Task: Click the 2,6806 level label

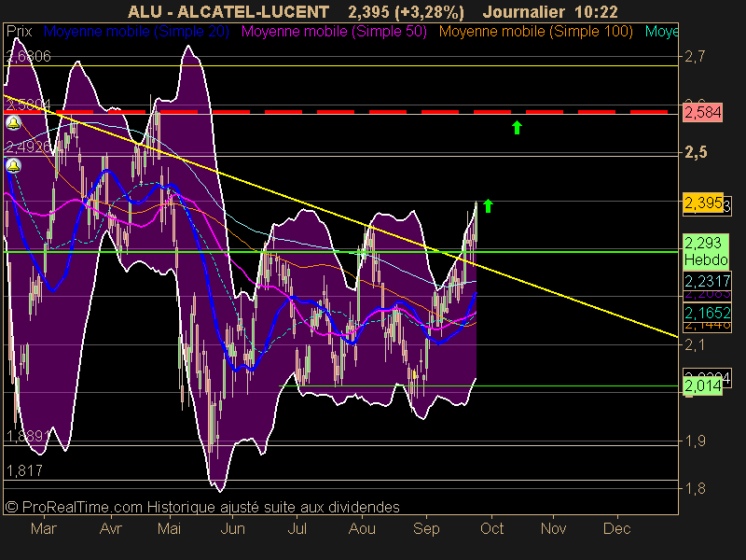Action: 29,56
